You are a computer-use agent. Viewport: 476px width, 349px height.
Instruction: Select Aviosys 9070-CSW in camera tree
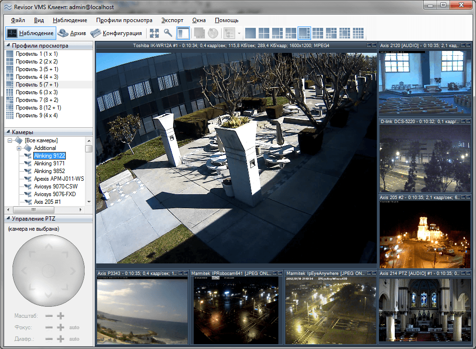pyautogui.click(x=56, y=187)
